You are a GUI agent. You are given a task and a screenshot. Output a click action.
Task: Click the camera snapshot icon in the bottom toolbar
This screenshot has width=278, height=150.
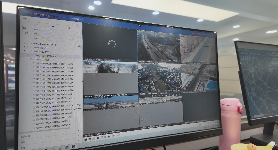[98, 137]
